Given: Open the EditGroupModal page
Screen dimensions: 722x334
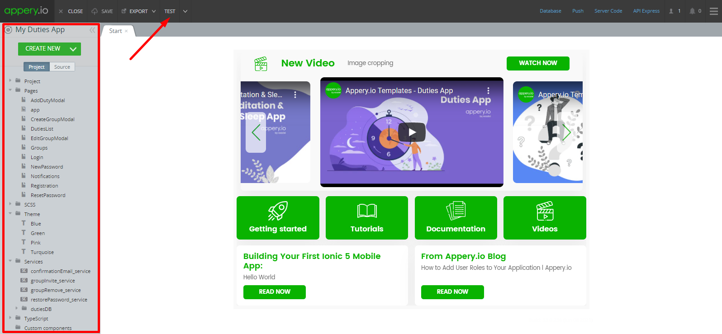Looking at the screenshot, I should (x=49, y=138).
